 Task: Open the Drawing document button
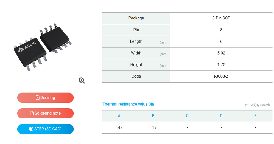click(x=46, y=98)
